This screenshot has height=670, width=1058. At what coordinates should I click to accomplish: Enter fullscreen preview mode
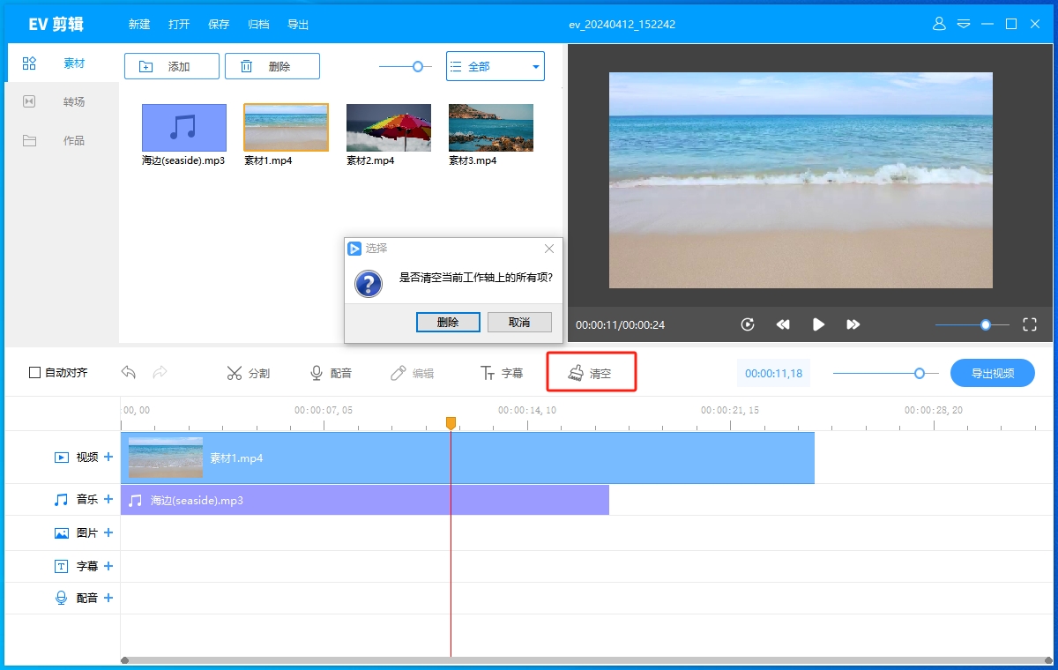(x=1029, y=324)
